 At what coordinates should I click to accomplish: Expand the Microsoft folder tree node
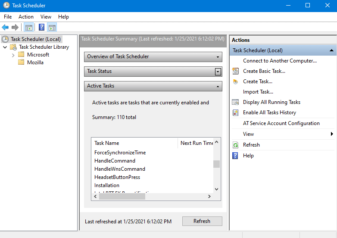(x=13, y=55)
